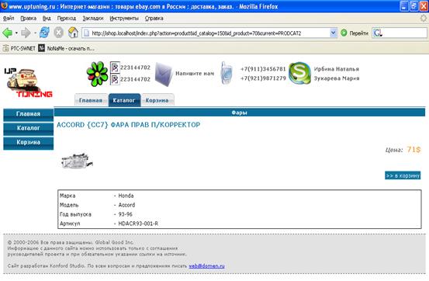Open Forward history dropdown arrow
Viewport: 429px width, 281px height.
click(35, 33)
